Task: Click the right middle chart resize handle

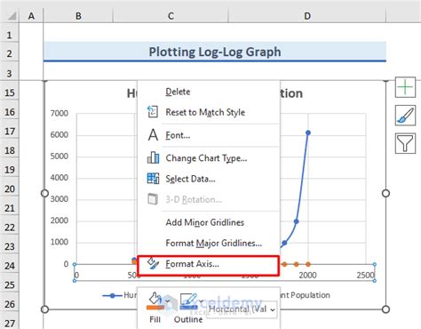Action: coord(385,193)
